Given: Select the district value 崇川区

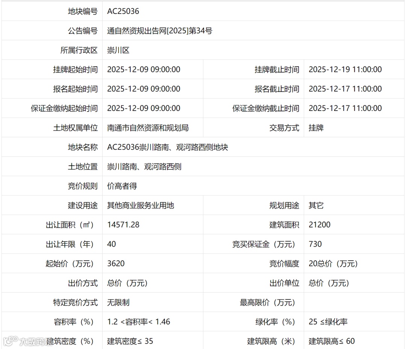Looking at the screenshot, I should coord(118,50).
